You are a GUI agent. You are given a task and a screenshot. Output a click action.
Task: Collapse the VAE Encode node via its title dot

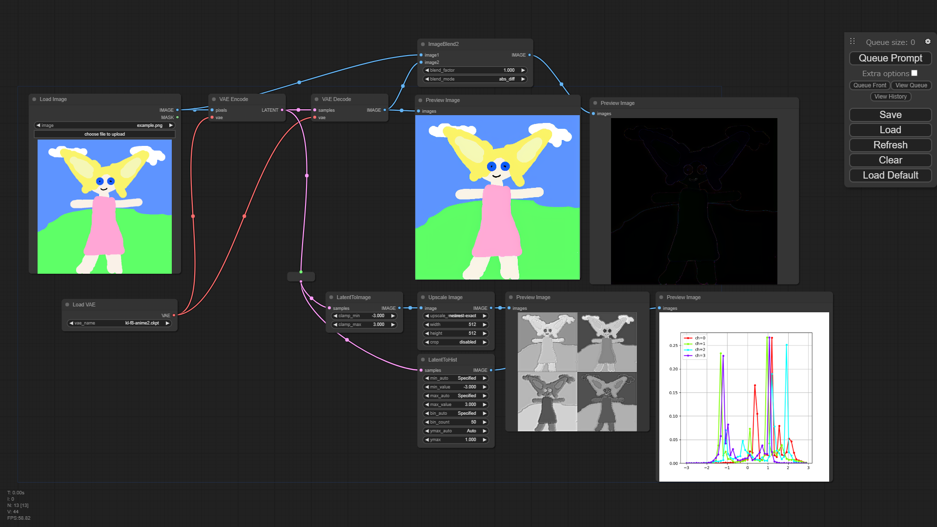coord(214,99)
